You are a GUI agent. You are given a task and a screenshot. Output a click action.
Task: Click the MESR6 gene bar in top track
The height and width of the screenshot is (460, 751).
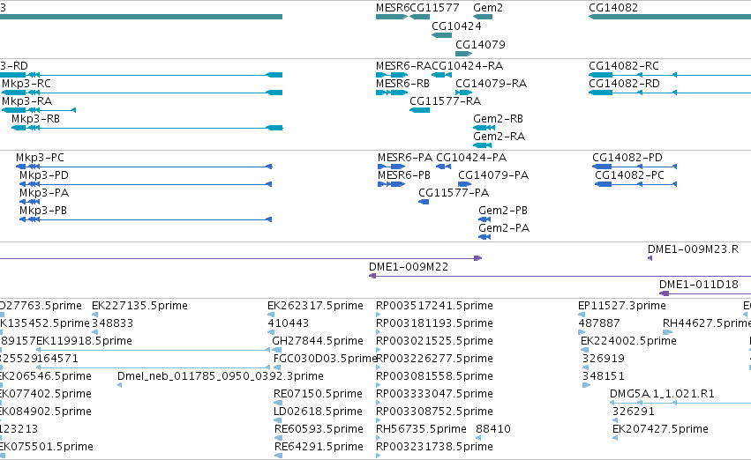[392, 17]
